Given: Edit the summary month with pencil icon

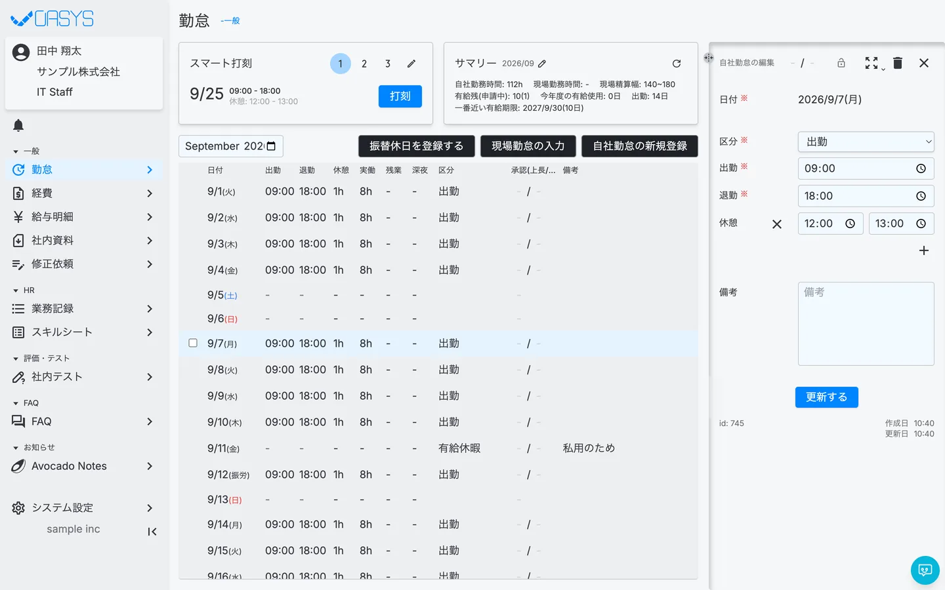Looking at the screenshot, I should [x=542, y=64].
